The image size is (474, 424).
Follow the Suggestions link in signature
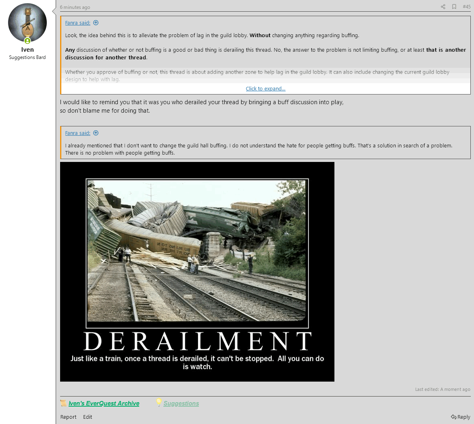pos(181,403)
